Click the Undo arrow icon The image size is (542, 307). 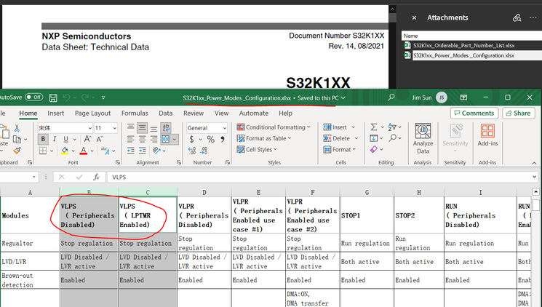67,97
